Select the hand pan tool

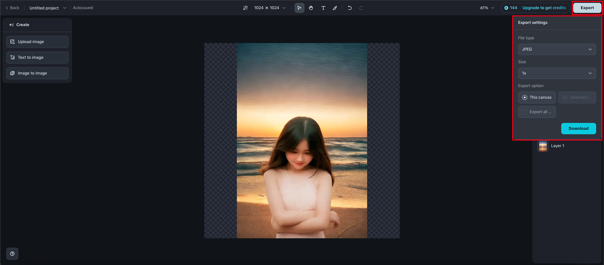coord(311,8)
